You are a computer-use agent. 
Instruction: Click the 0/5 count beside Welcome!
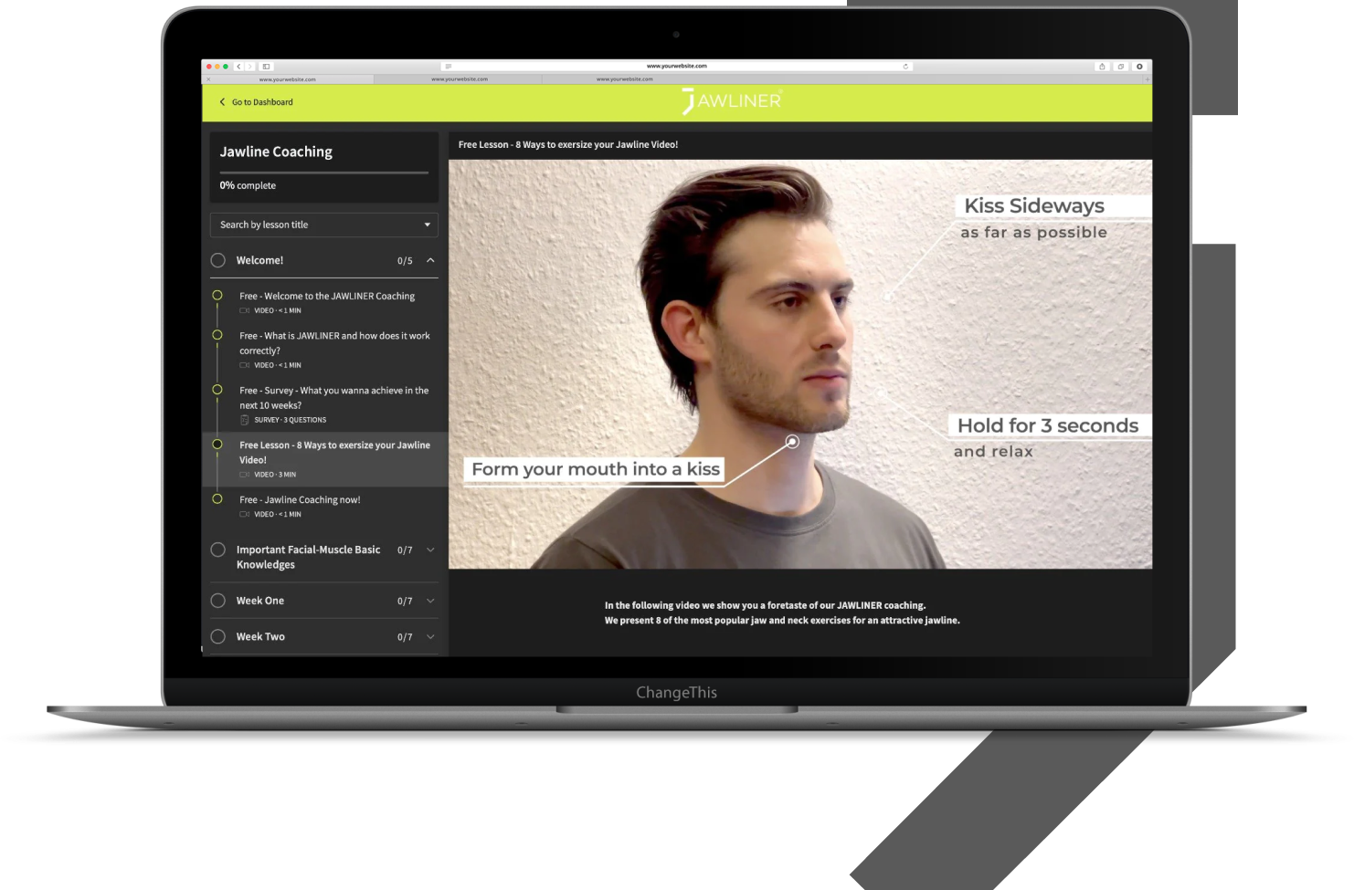tap(405, 261)
